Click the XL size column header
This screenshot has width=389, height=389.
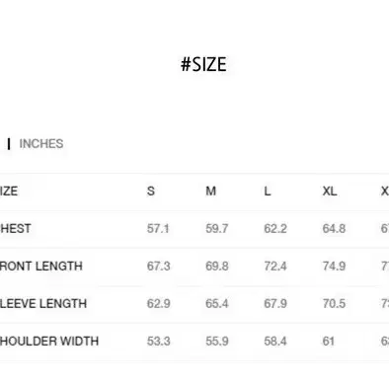(x=330, y=191)
